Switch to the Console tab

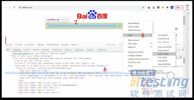point(26,50)
